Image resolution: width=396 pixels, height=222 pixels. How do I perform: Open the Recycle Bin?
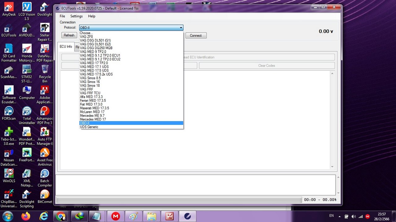point(45,74)
